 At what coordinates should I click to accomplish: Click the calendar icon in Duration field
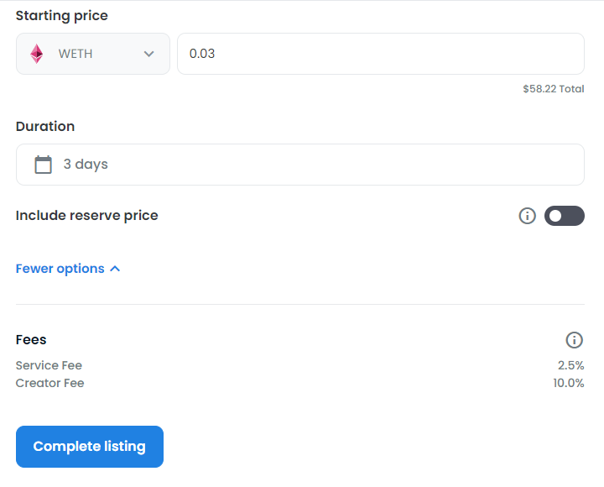(43, 165)
